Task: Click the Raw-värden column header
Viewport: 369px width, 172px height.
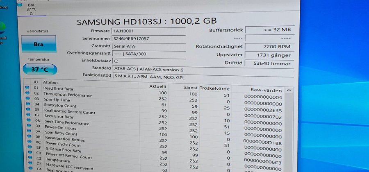Action: (266, 90)
